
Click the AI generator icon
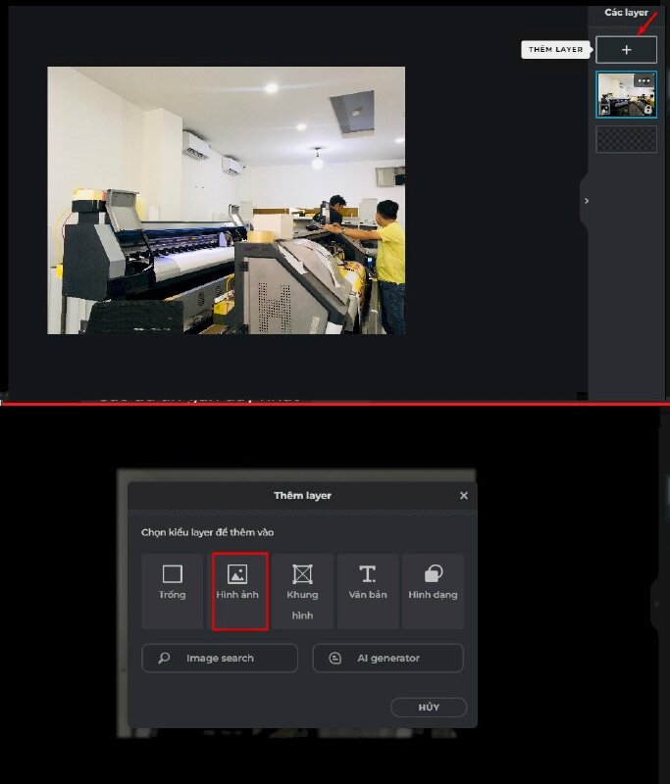(335, 659)
